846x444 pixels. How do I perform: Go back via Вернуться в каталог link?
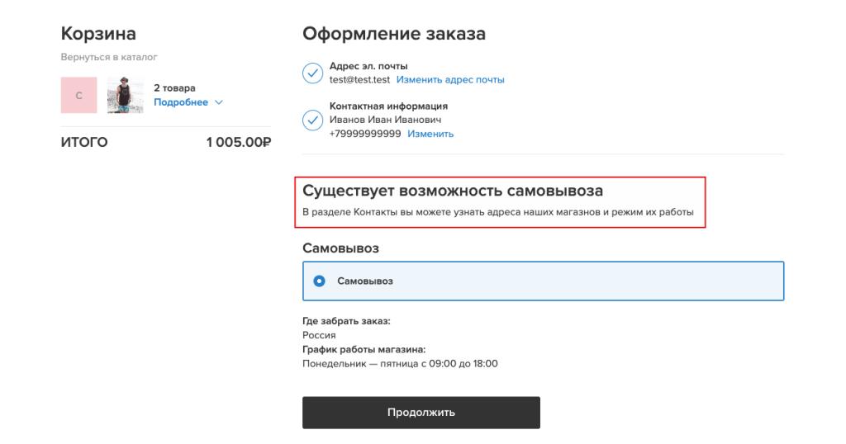(109, 57)
